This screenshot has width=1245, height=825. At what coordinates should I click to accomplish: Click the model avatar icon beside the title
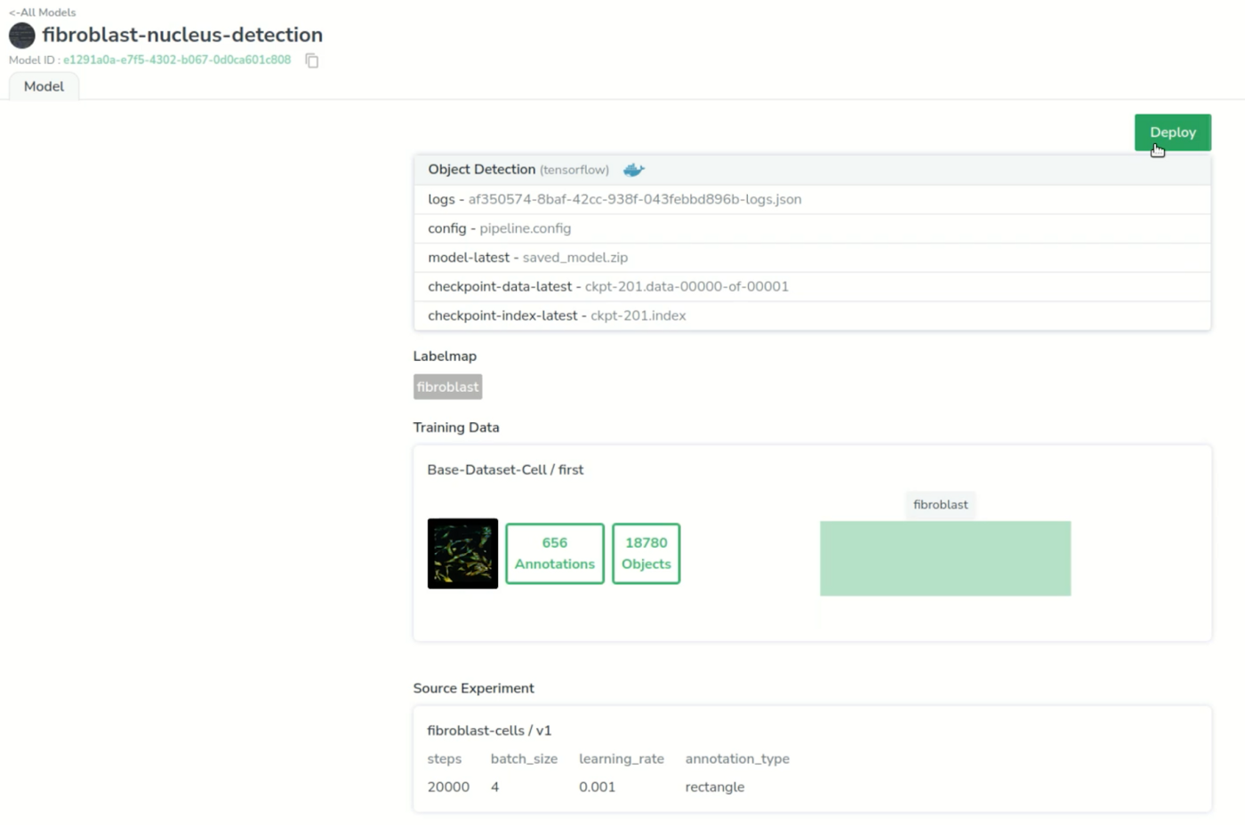coord(22,36)
